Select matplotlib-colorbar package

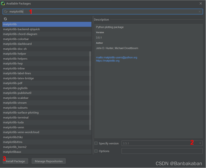click(x=47, y=39)
